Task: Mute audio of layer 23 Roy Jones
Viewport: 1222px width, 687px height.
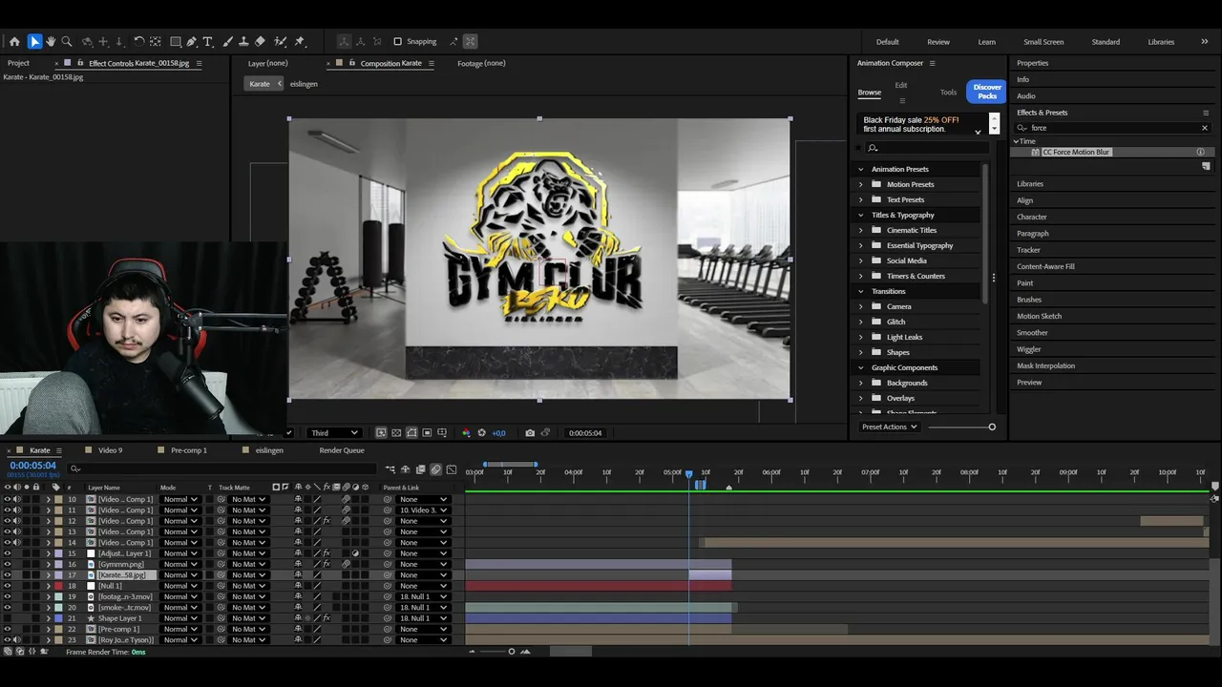Action: click(16, 639)
